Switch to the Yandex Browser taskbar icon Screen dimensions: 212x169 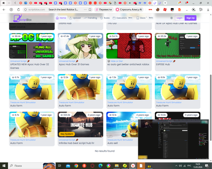[x=133, y=166]
